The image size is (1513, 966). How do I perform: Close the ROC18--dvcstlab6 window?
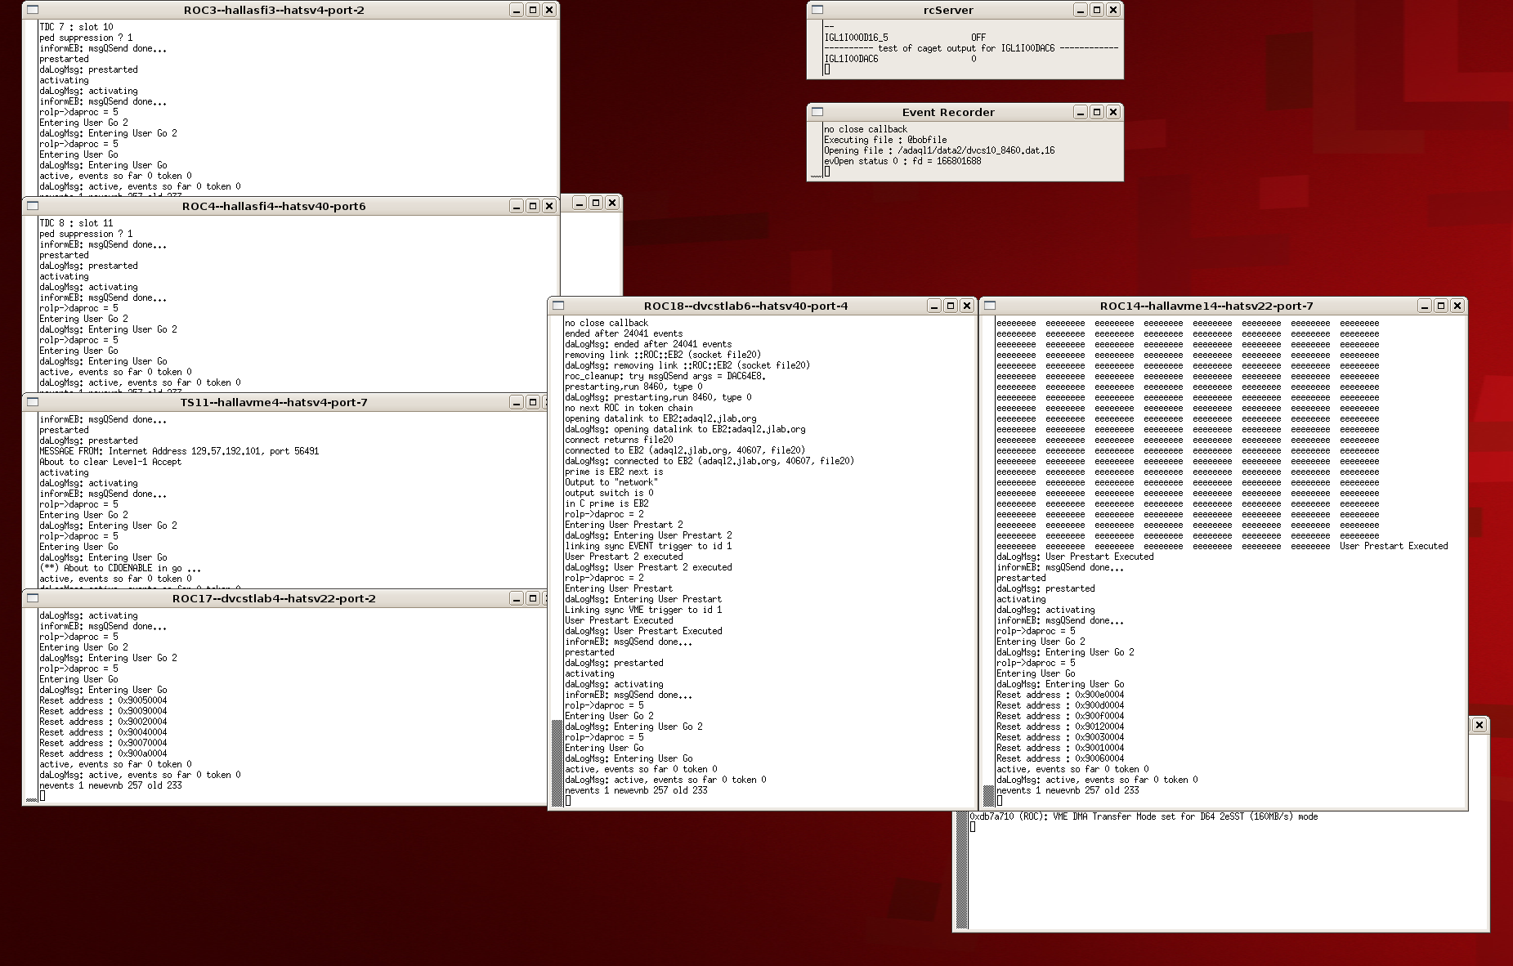(x=967, y=306)
